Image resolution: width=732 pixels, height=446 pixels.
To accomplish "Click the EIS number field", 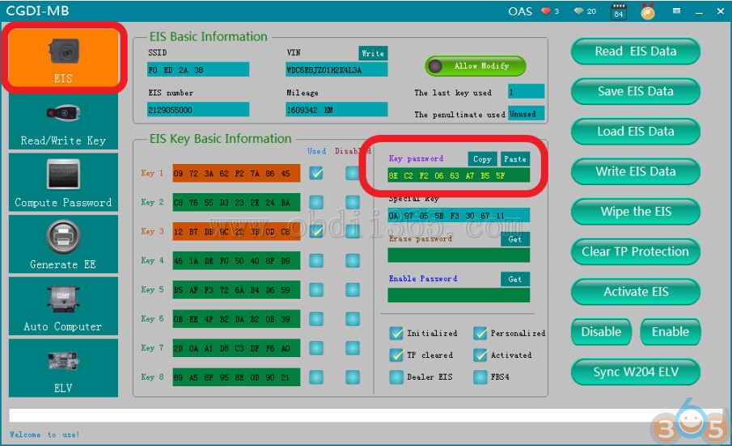I will tap(198, 110).
